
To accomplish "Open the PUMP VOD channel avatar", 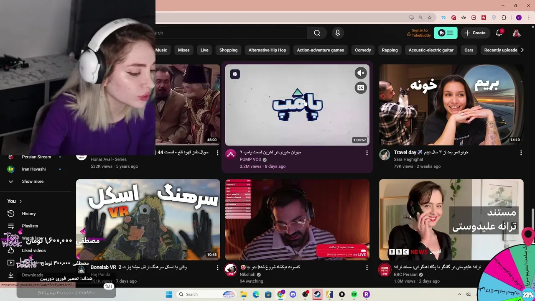I will pos(231,155).
